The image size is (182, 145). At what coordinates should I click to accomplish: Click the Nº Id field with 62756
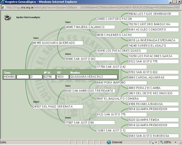(x=49, y=77)
